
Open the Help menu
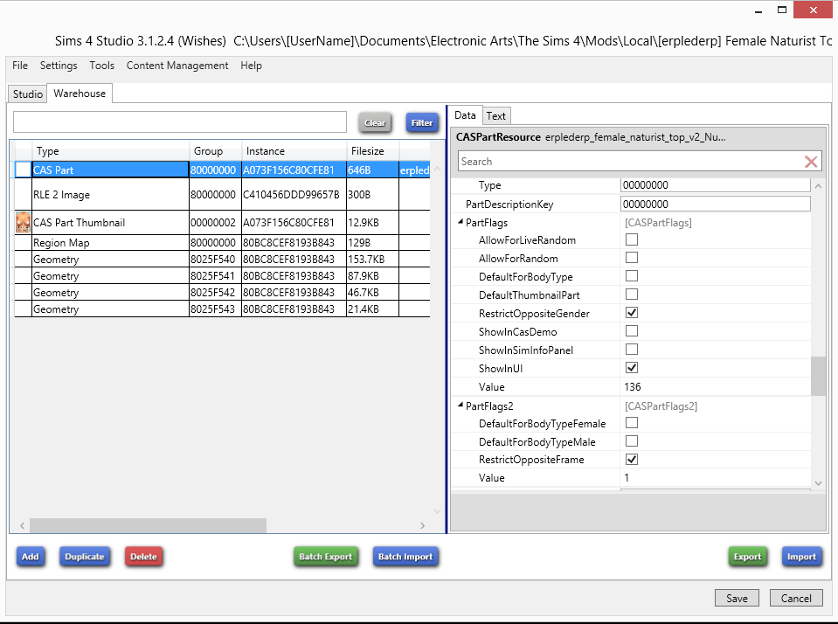tap(251, 66)
